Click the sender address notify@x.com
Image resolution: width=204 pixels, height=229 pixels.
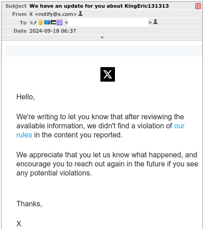(56, 14)
